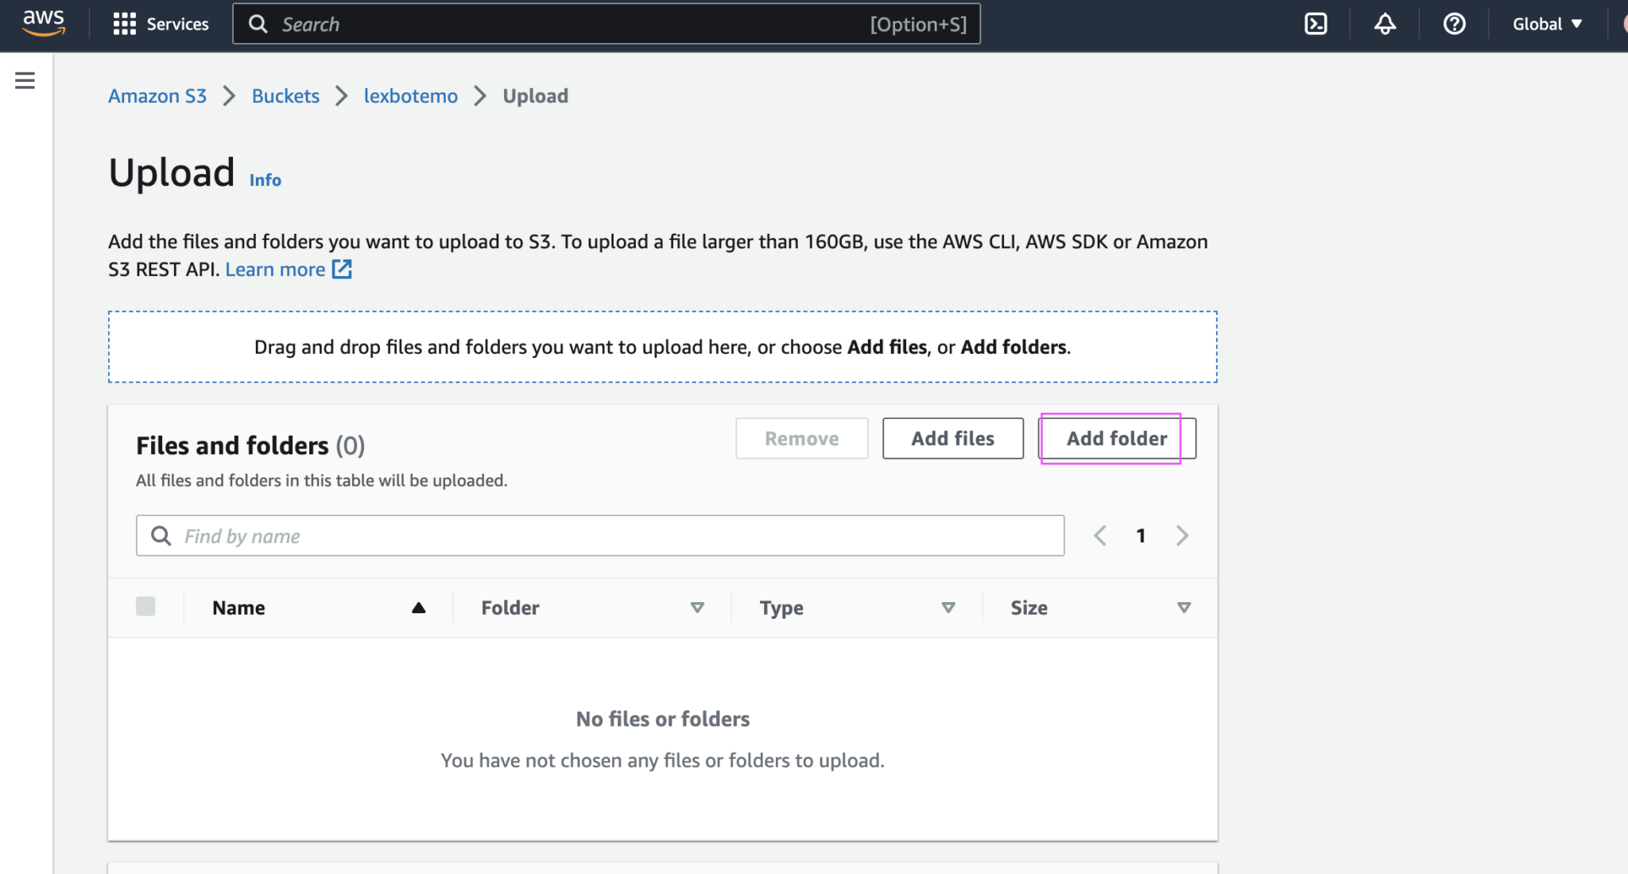Open the Services grid icon
Image resolution: width=1628 pixels, height=874 pixels.
point(125,24)
